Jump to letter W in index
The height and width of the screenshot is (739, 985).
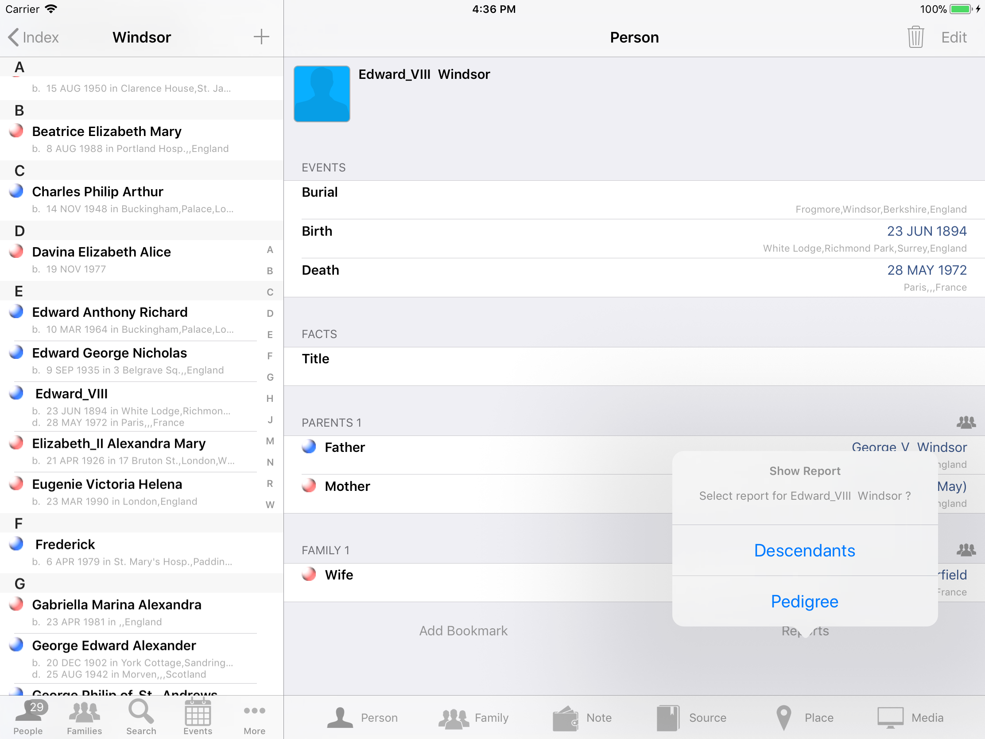click(x=270, y=505)
